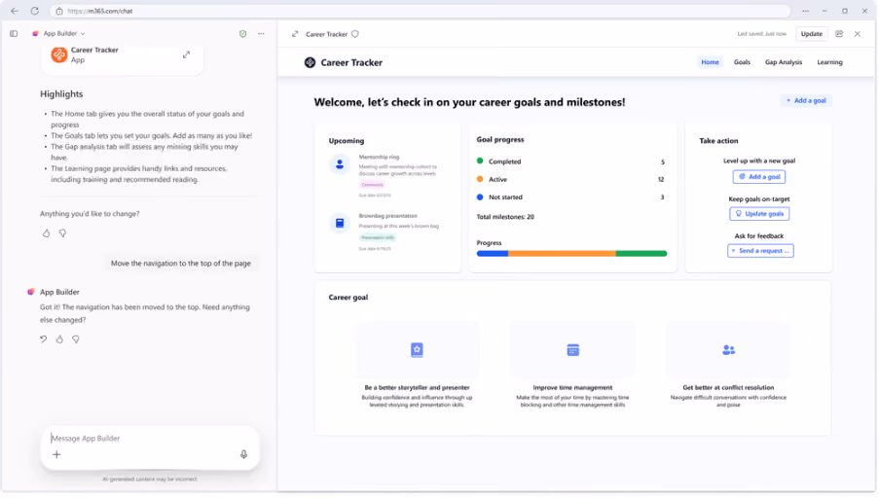The height and width of the screenshot is (499, 879).
Task: Click the share icon beside Update button
Action: tap(839, 34)
